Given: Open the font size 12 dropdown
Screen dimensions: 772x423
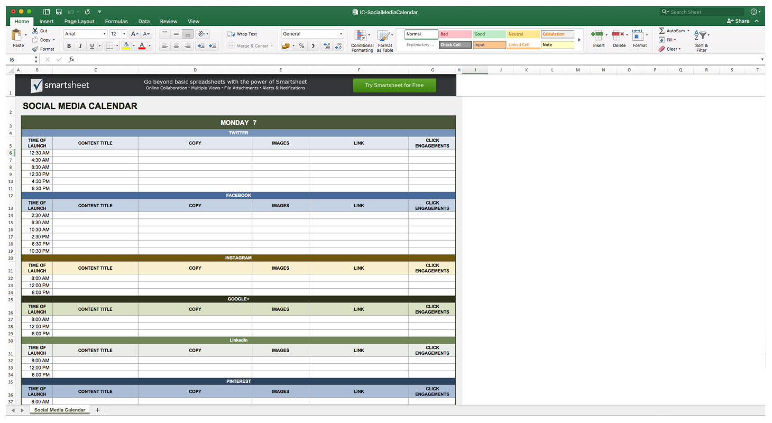Looking at the screenshot, I should 124,34.
